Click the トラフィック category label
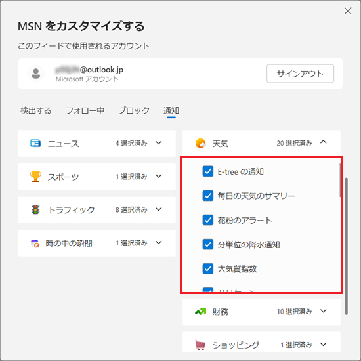Screen dimensions: 361x361 [72, 210]
